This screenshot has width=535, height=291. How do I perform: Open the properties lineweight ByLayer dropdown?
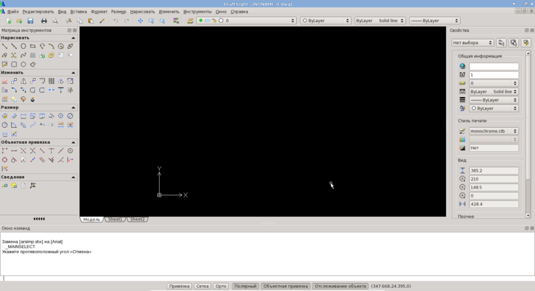494,100
